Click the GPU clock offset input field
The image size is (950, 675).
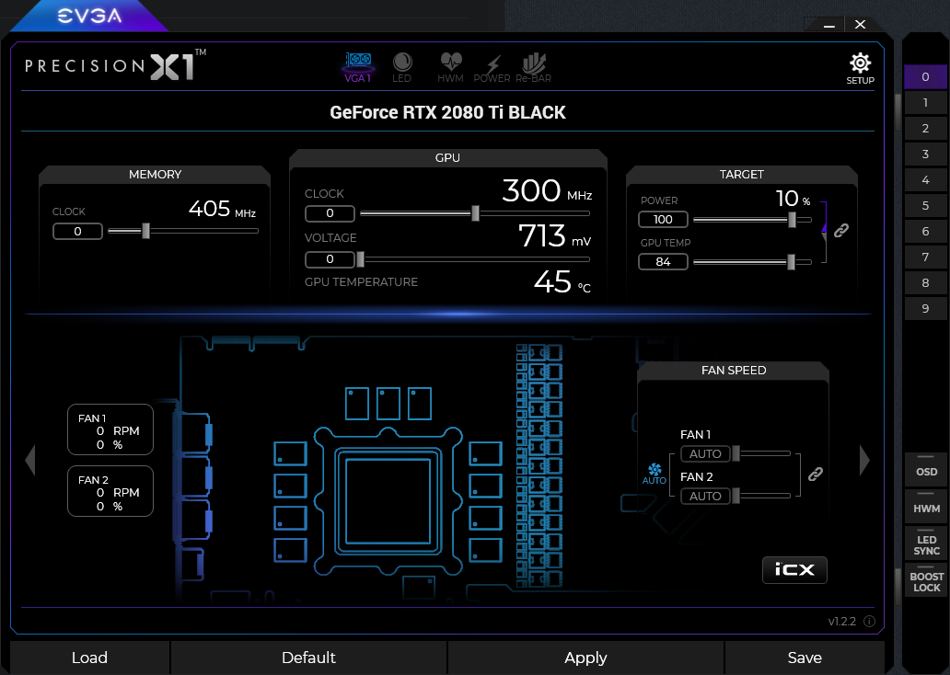point(330,213)
